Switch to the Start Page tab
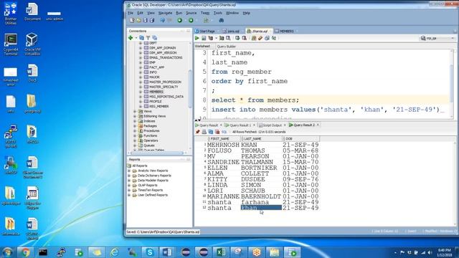This screenshot has height=258, width=459. [207, 31]
